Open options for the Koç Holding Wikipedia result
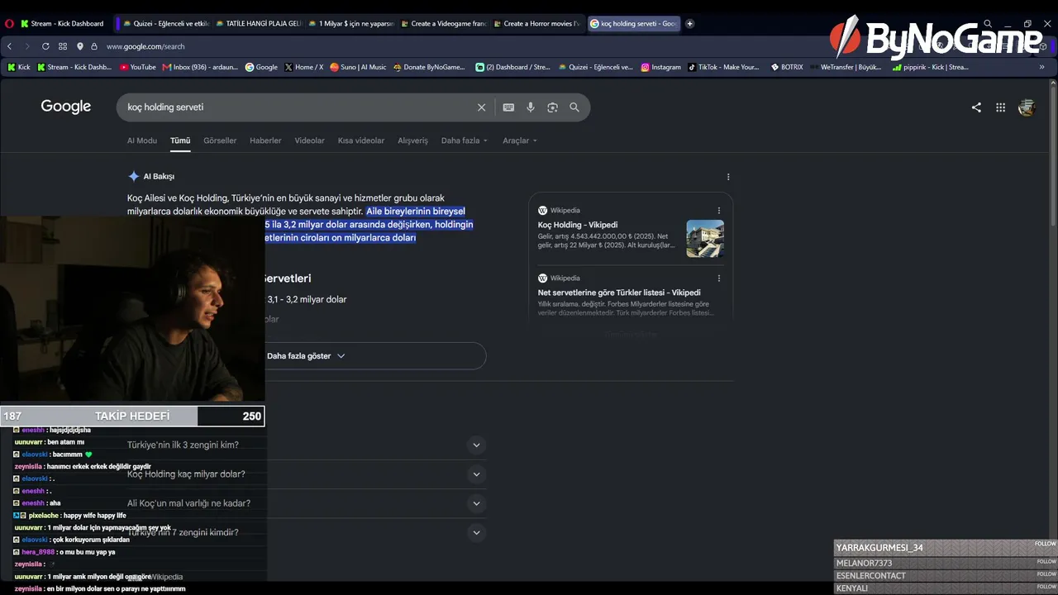 (x=719, y=211)
